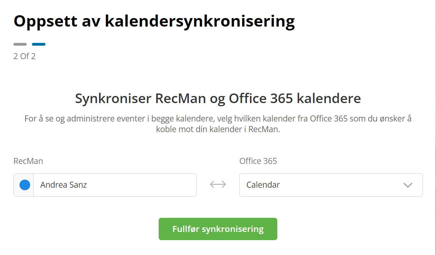Click the text "koble mot din kalender i RecMan"
436x255 pixels.
pyautogui.click(x=218, y=129)
